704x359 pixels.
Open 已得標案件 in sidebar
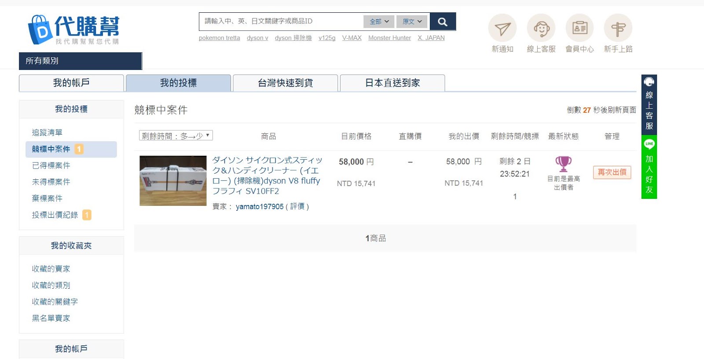51,165
